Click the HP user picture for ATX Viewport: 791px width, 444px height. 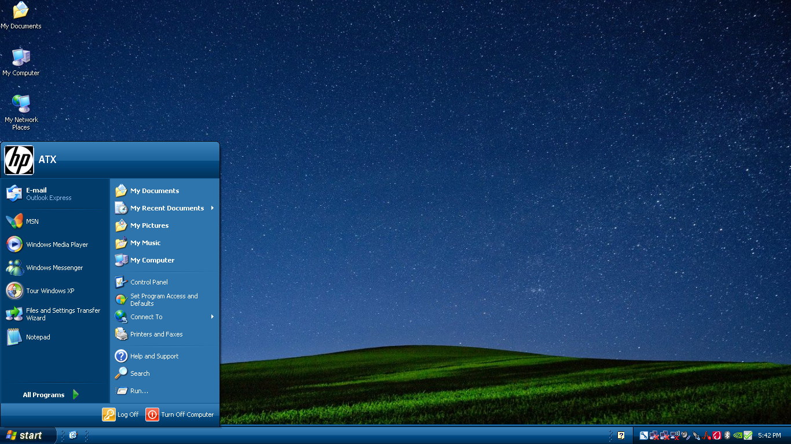[x=19, y=160]
